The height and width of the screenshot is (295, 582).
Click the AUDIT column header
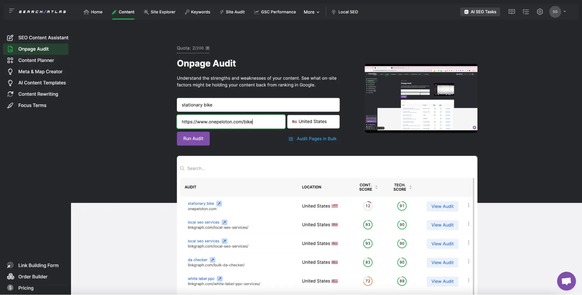tap(190, 187)
